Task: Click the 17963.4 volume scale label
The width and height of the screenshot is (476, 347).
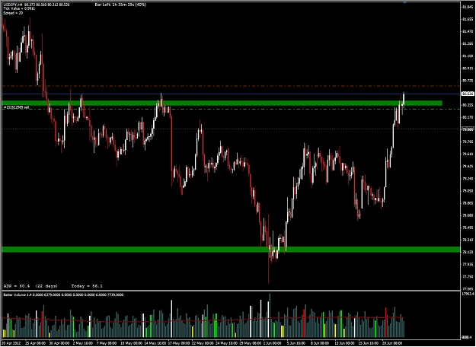Action: click(x=468, y=294)
